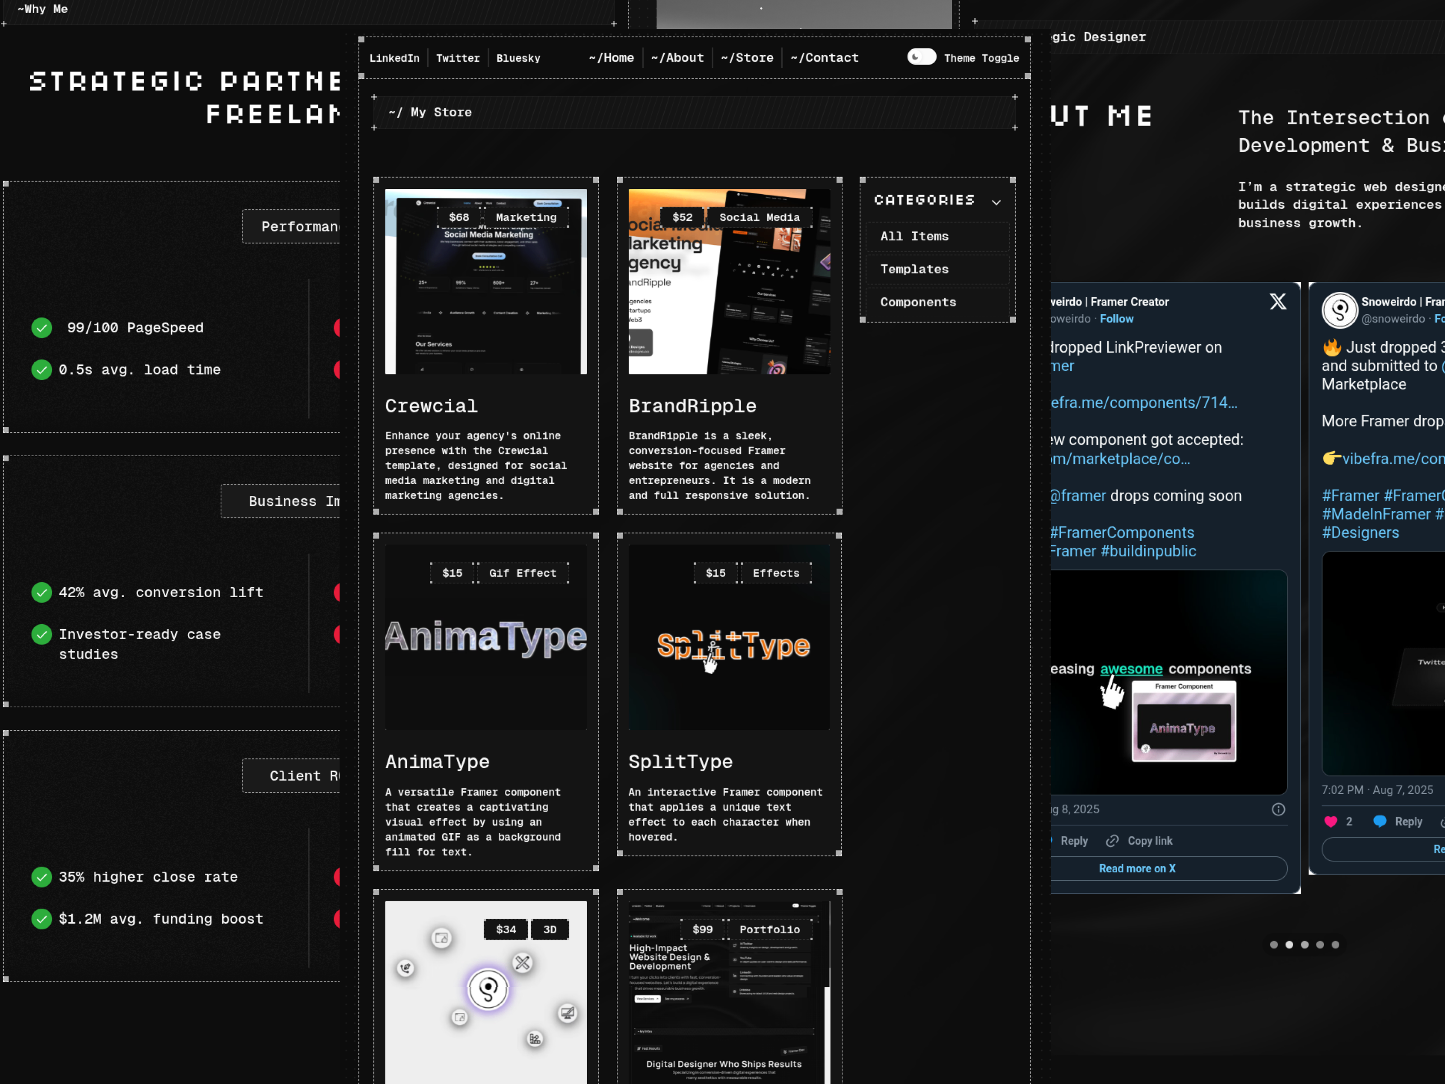This screenshot has height=1084, width=1445.
Task: Click the ~Why Me label in left window
Action: [x=42, y=9]
